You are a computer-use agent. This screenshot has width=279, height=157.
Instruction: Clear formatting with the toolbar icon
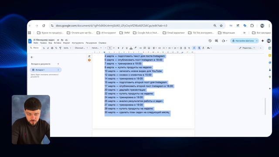189,48
